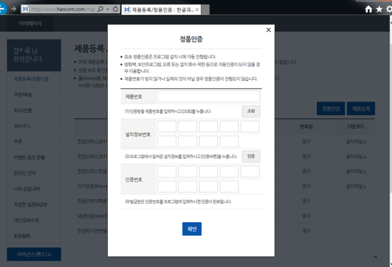
Task: Click fifth 인증번호 box in top row
Action: tap(250, 171)
